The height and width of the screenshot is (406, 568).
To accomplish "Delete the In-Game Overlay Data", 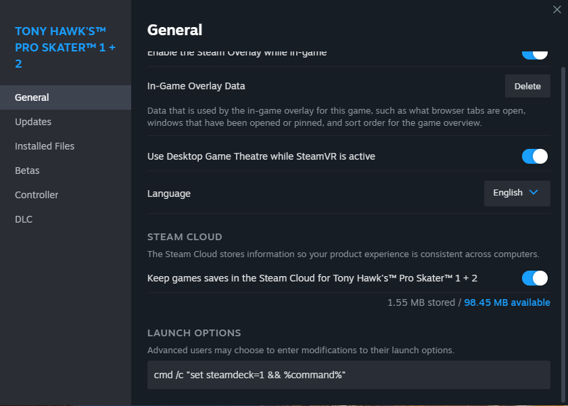I will 527,86.
